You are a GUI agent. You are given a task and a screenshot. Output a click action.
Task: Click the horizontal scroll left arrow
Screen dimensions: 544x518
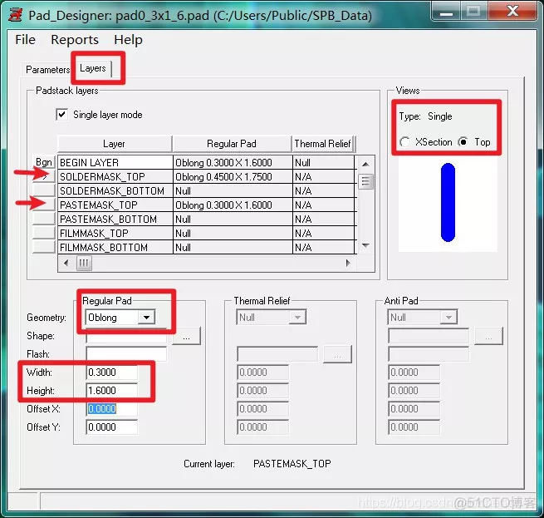click(66, 263)
